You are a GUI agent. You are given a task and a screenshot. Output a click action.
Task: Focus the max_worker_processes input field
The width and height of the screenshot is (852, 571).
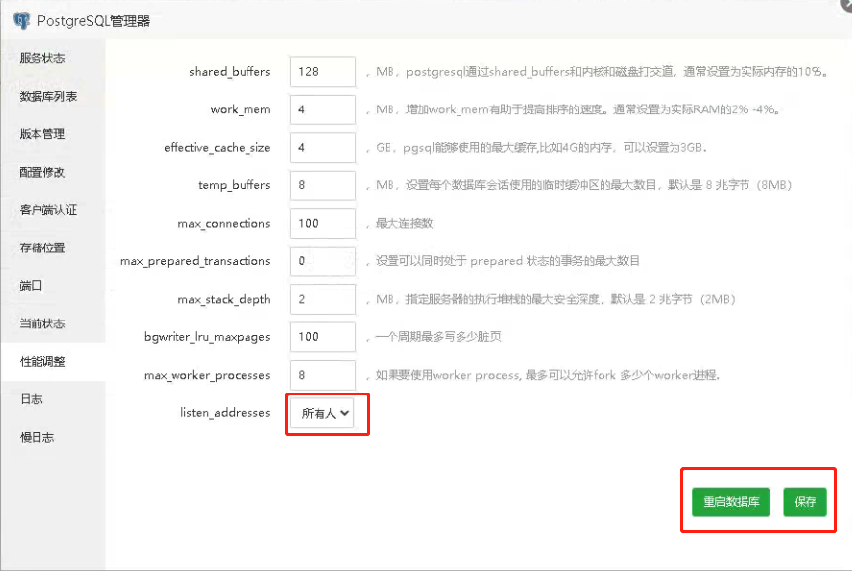click(322, 375)
